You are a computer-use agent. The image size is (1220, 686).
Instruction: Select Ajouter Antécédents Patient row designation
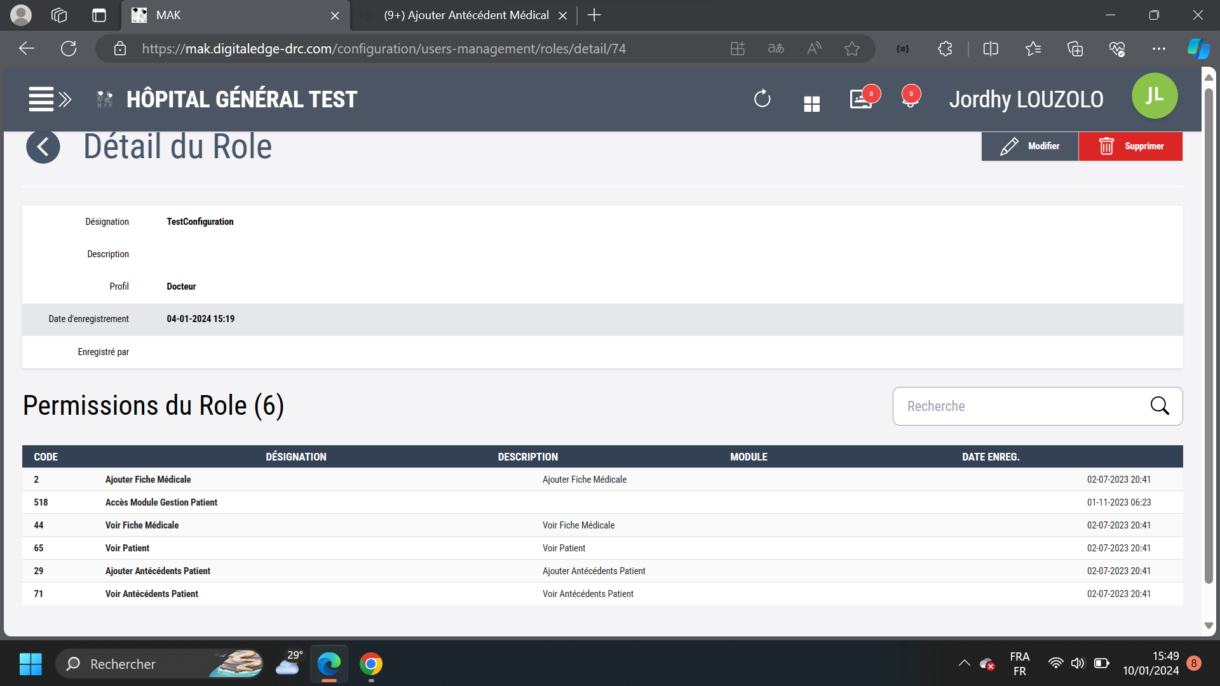(x=158, y=571)
